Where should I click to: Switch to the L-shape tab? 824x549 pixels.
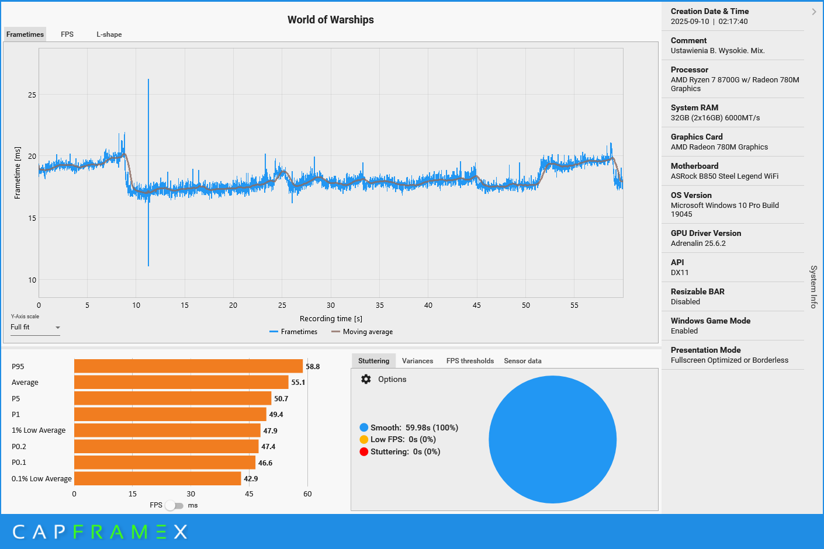[109, 34]
